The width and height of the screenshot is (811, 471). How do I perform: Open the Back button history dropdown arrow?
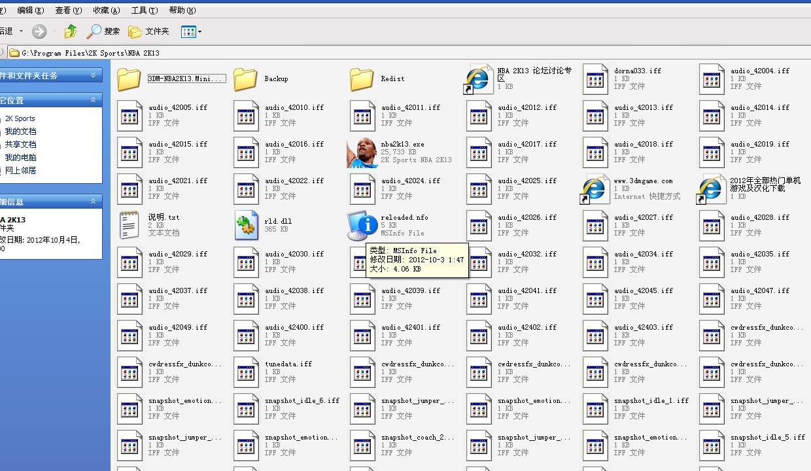[x=21, y=31]
